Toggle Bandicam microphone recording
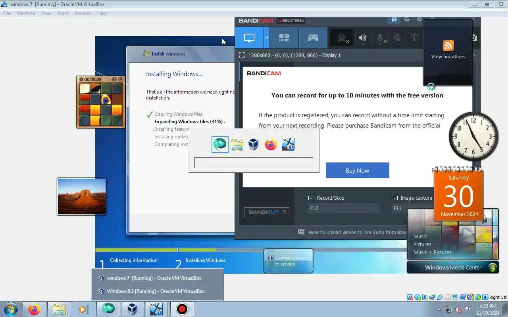This screenshot has height=317, width=508. (x=380, y=38)
